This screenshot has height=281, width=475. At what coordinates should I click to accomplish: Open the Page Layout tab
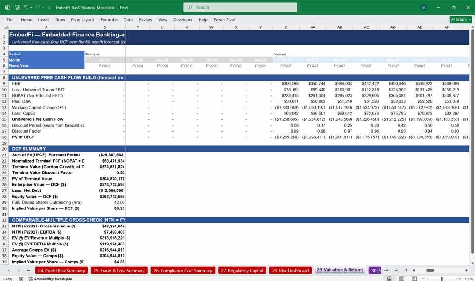pyautogui.click(x=82, y=19)
